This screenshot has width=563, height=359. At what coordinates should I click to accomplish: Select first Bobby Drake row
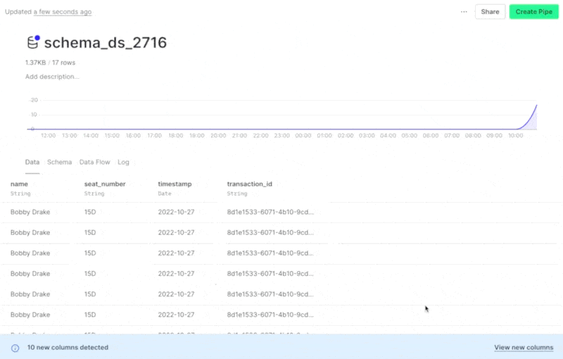(x=30, y=212)
